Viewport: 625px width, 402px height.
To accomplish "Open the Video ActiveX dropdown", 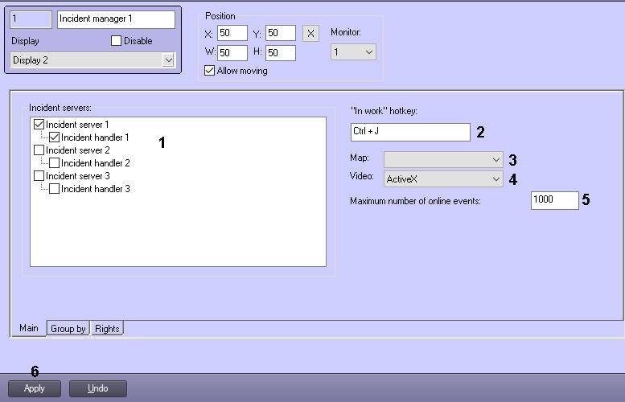I will click(443, 179).
